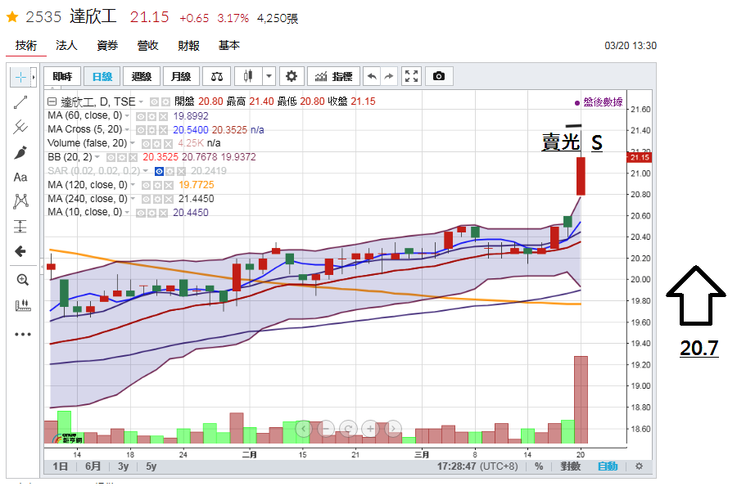Open the pattern drawing tool
737x491 pixels.
[20, 201]
